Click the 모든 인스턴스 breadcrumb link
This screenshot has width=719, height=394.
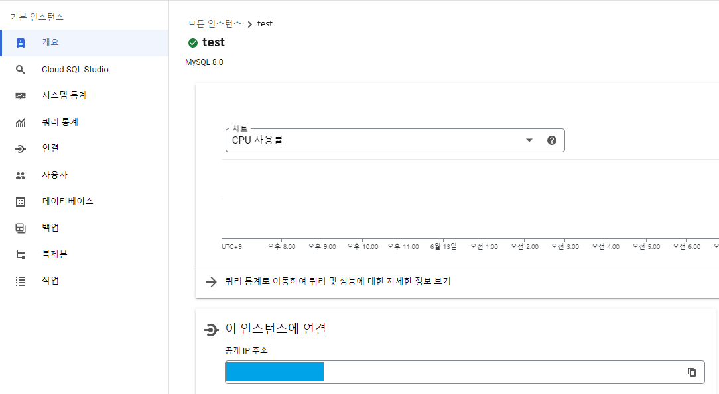tap(215, 24)
